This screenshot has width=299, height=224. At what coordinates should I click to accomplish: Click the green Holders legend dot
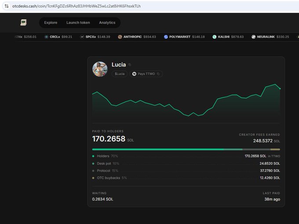tap(93, 156)
